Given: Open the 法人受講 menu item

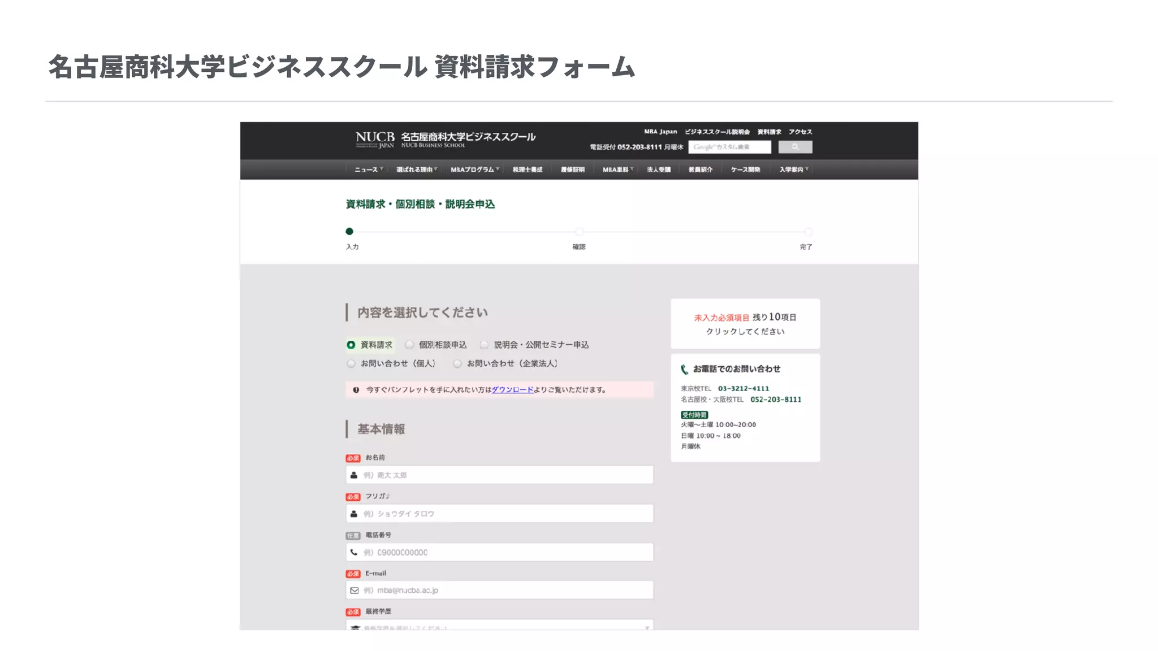Looking at the screenshot, I should pyautogui.click(x=658, y=170).
